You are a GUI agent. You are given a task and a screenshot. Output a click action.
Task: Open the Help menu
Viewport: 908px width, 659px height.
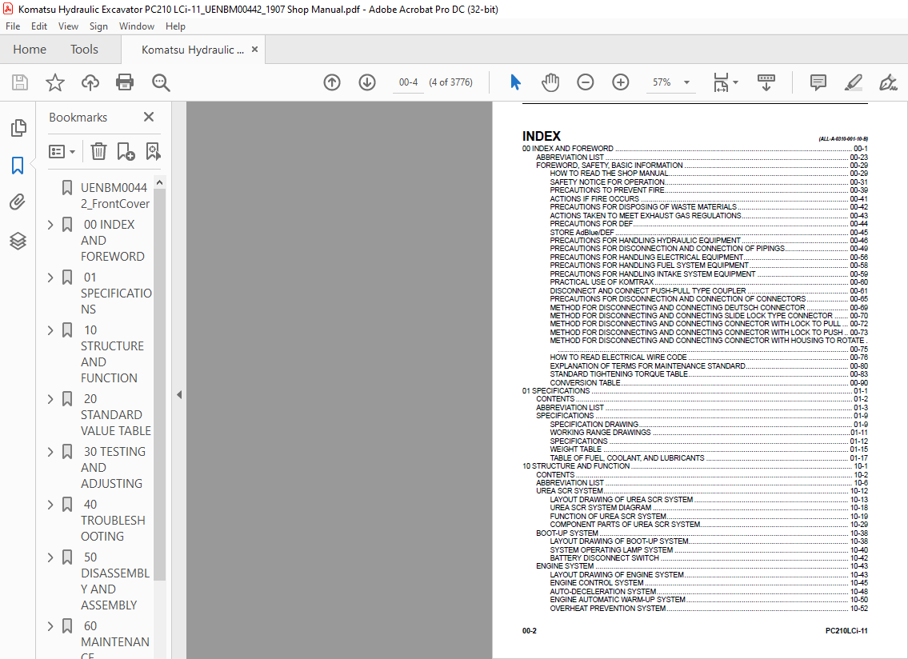pyautogui.click(x=175, y=26)
